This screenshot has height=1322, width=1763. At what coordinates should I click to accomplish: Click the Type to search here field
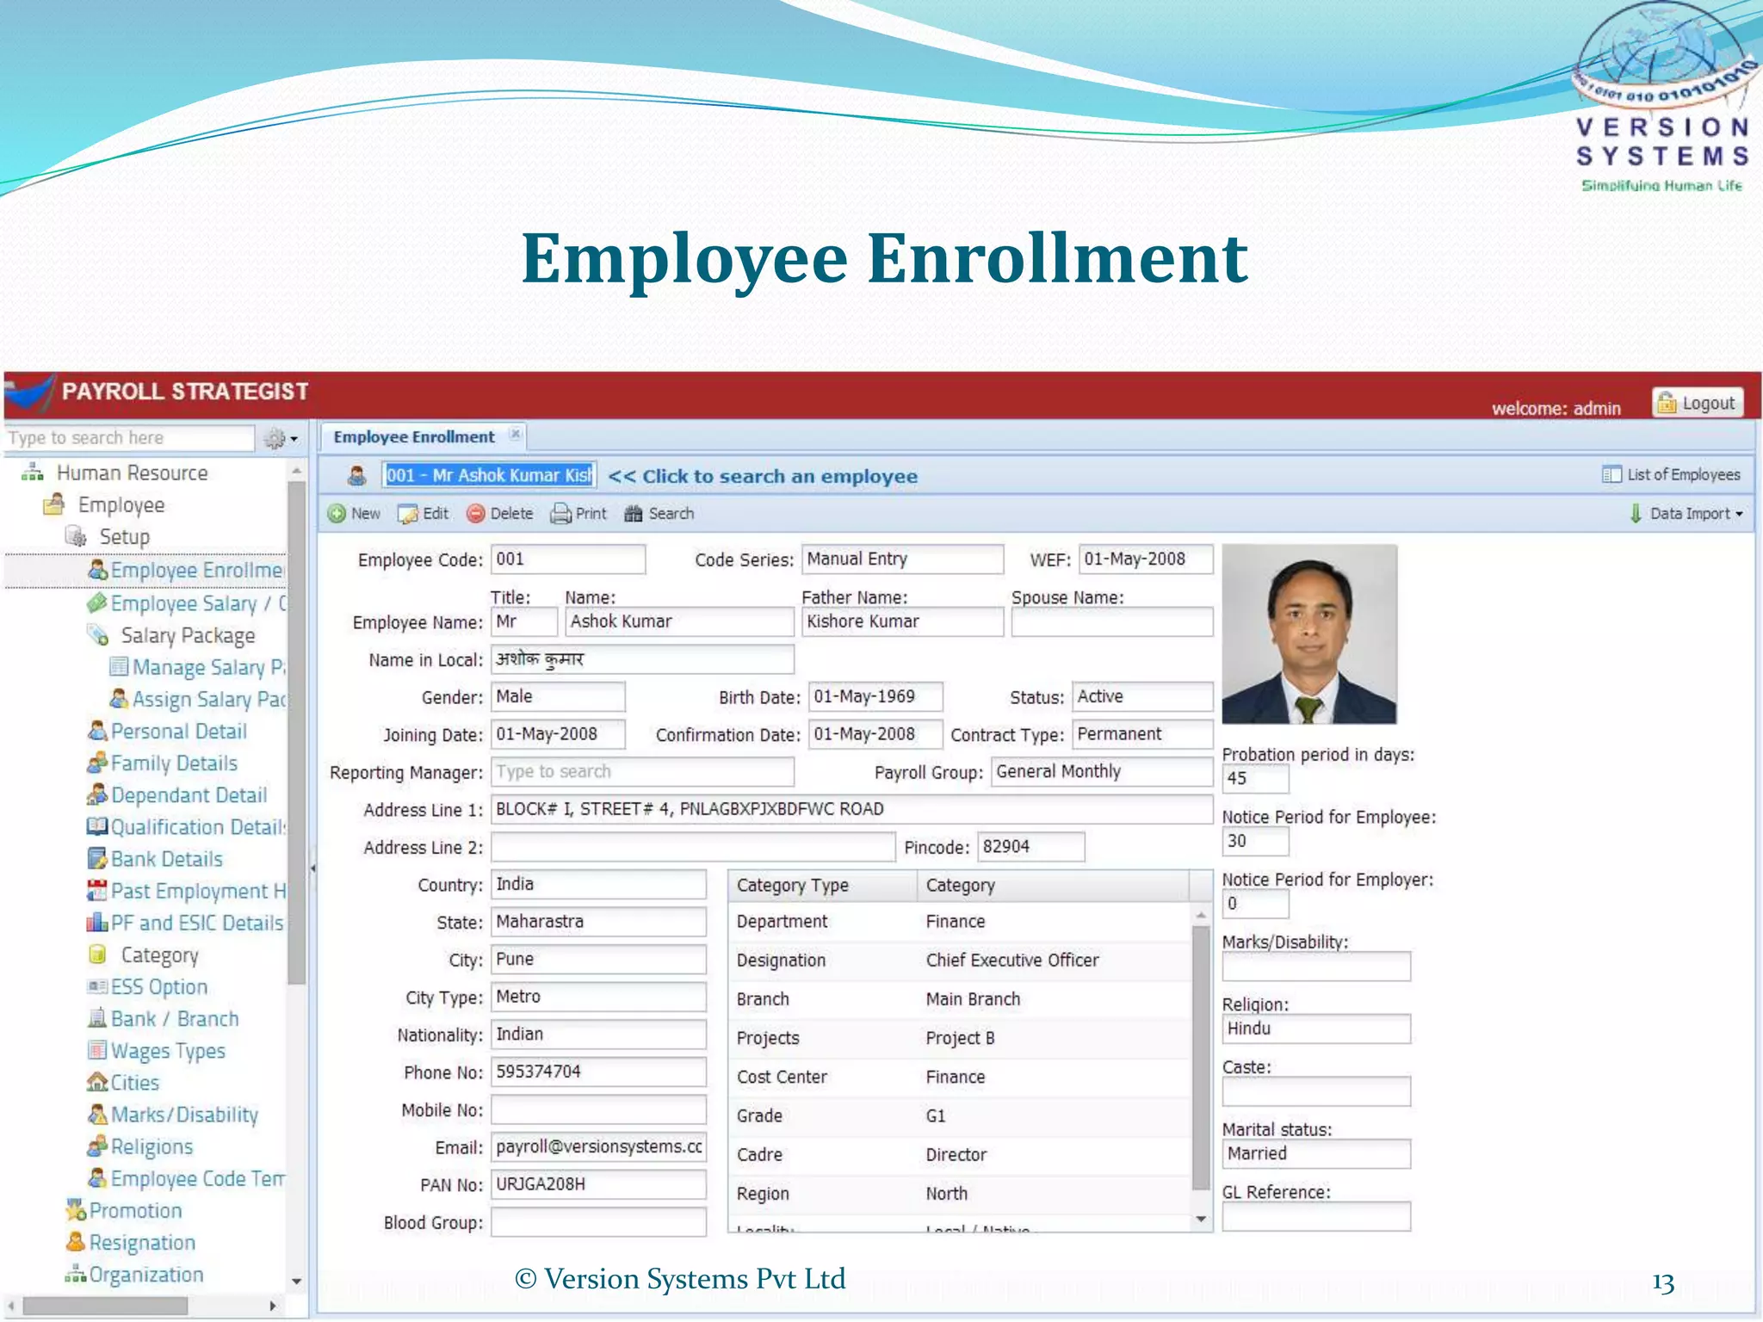(129, 438)
